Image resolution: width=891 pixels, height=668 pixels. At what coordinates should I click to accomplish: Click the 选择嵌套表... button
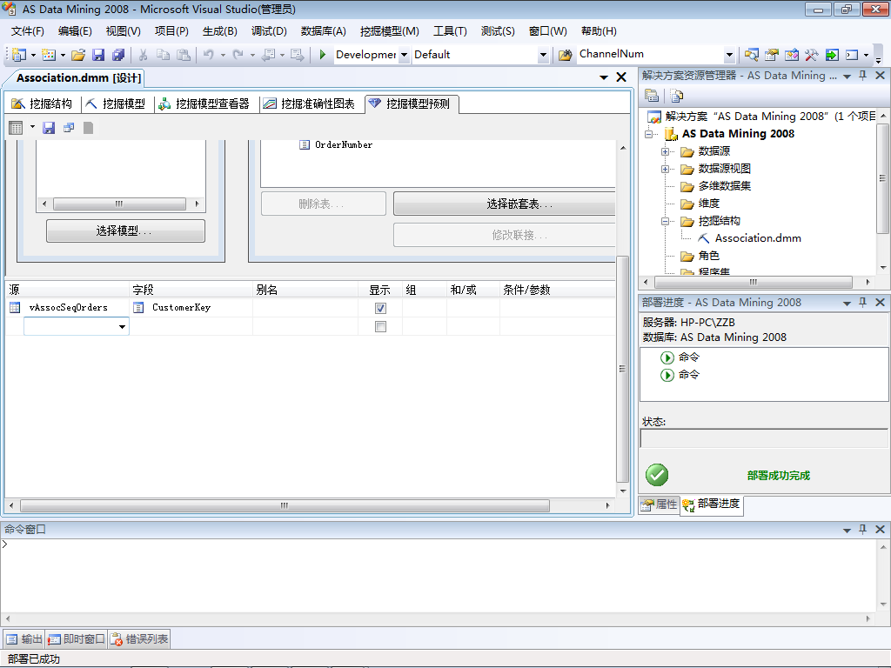(x=505, y=204)
